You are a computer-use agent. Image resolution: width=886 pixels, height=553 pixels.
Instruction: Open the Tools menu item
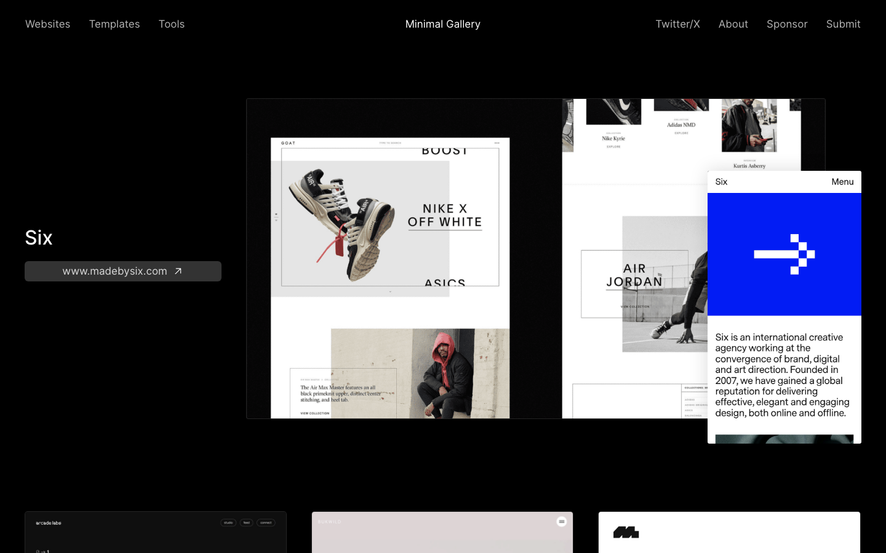172,24
